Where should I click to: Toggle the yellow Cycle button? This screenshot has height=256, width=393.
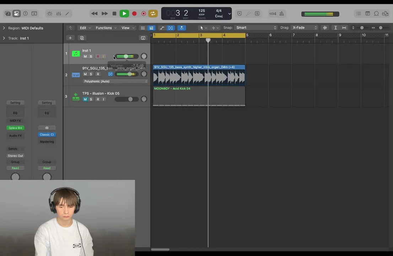(x=153, y=14)
